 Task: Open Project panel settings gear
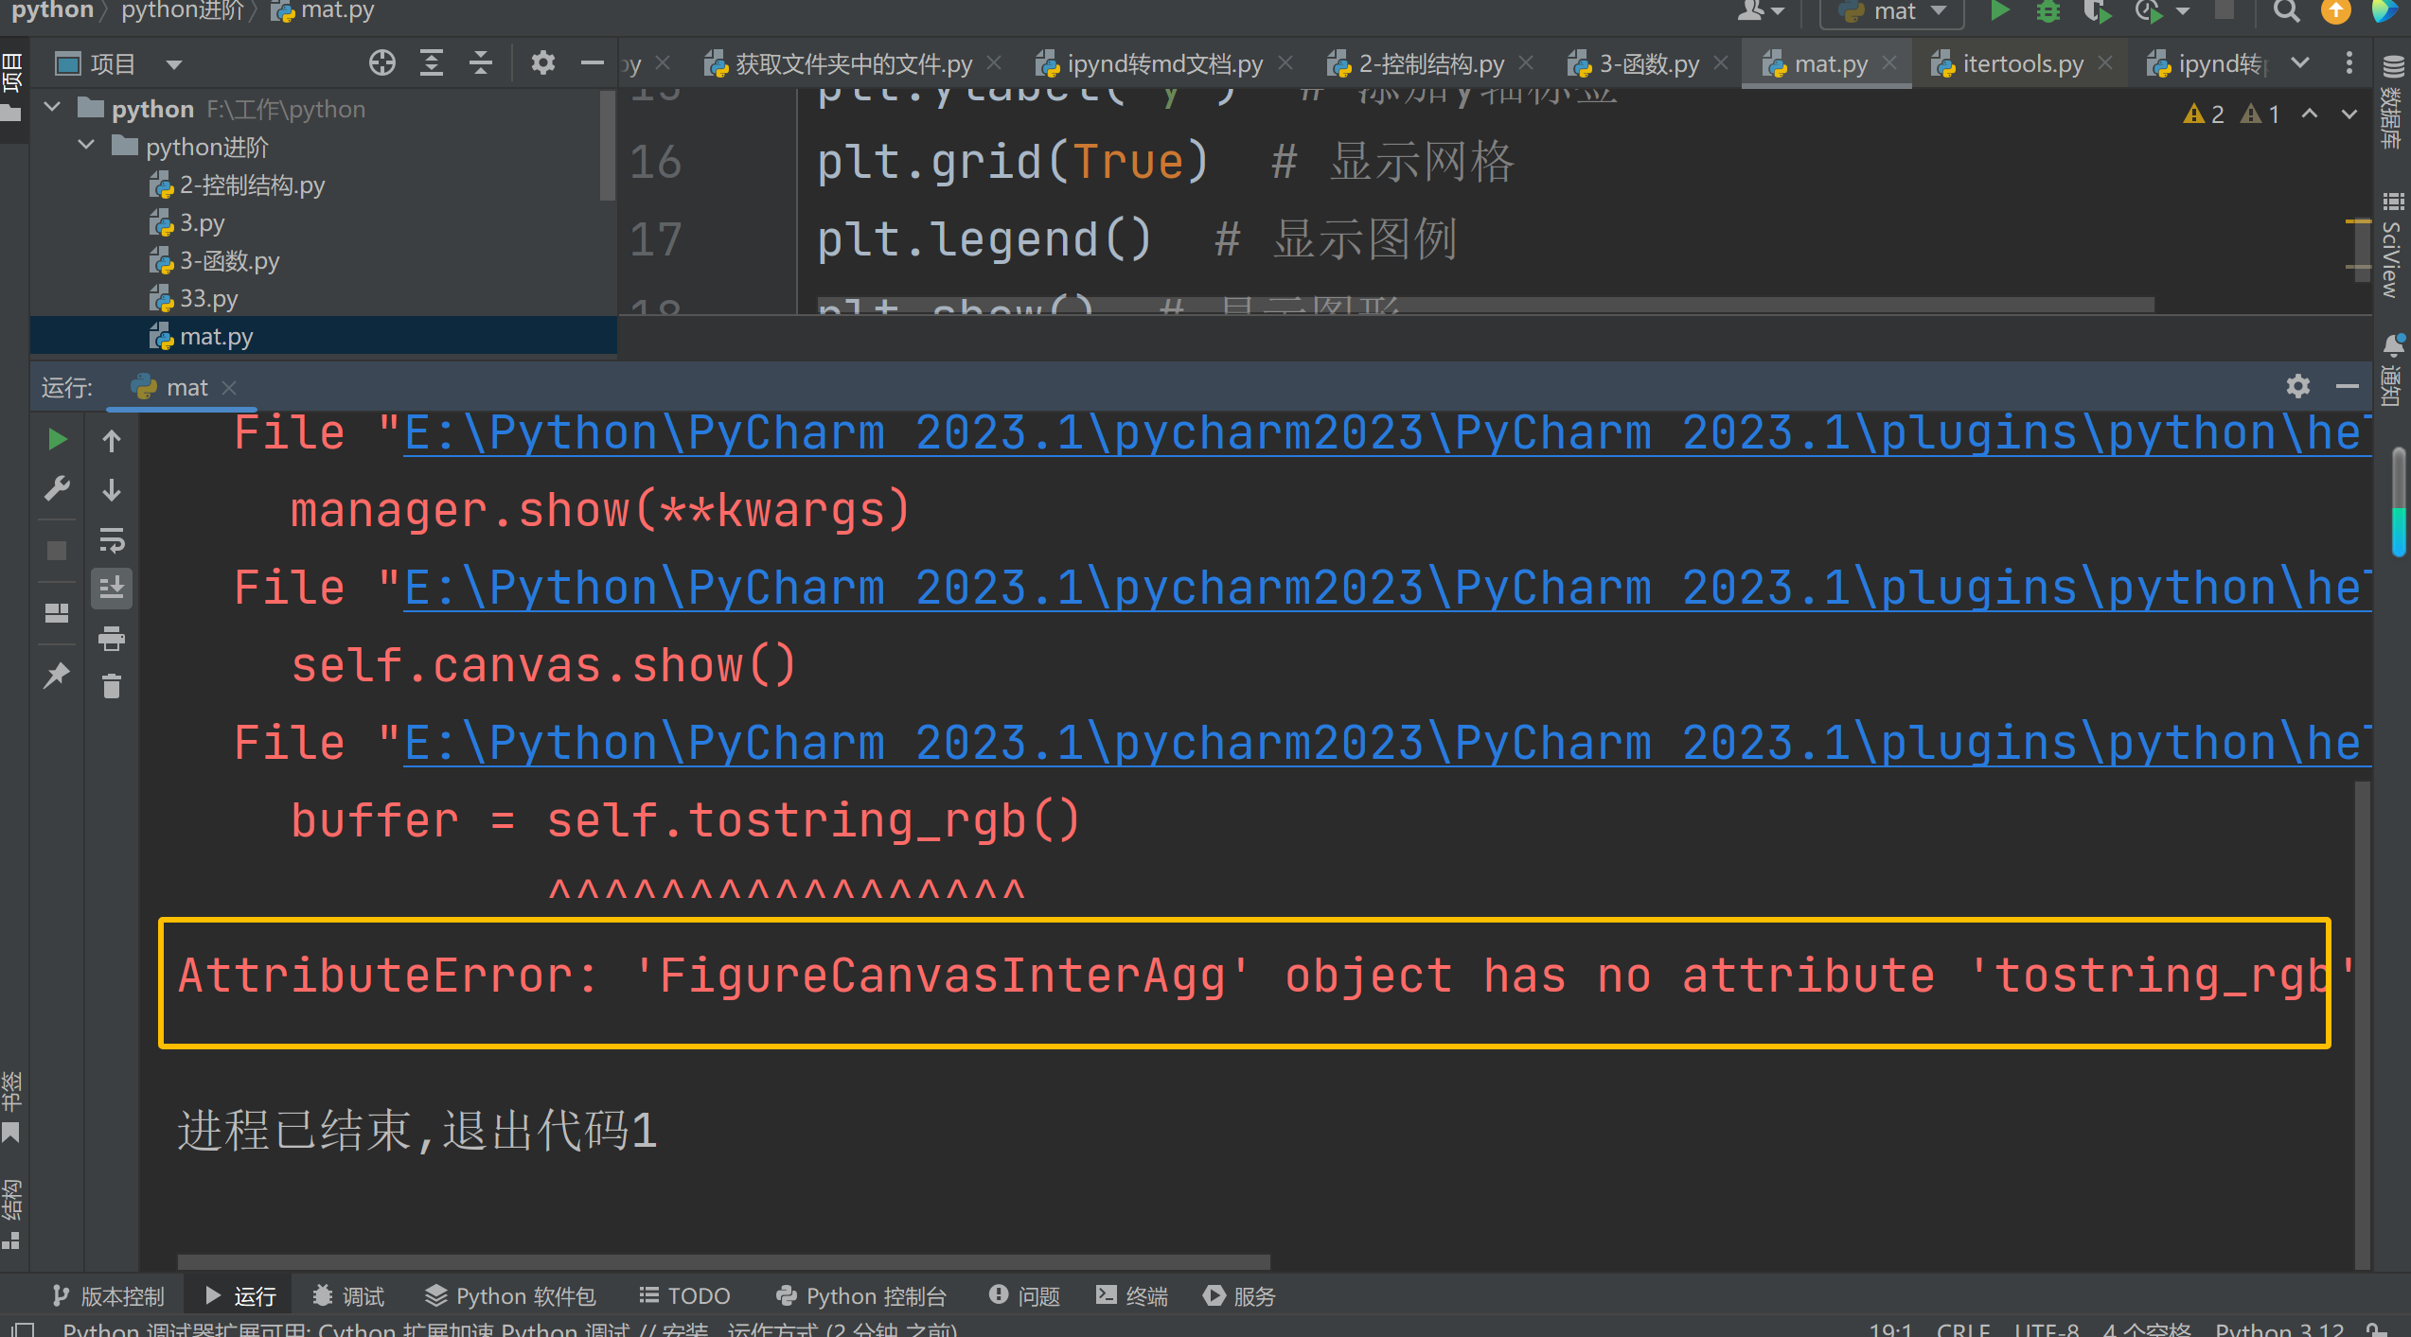[542, 63]
